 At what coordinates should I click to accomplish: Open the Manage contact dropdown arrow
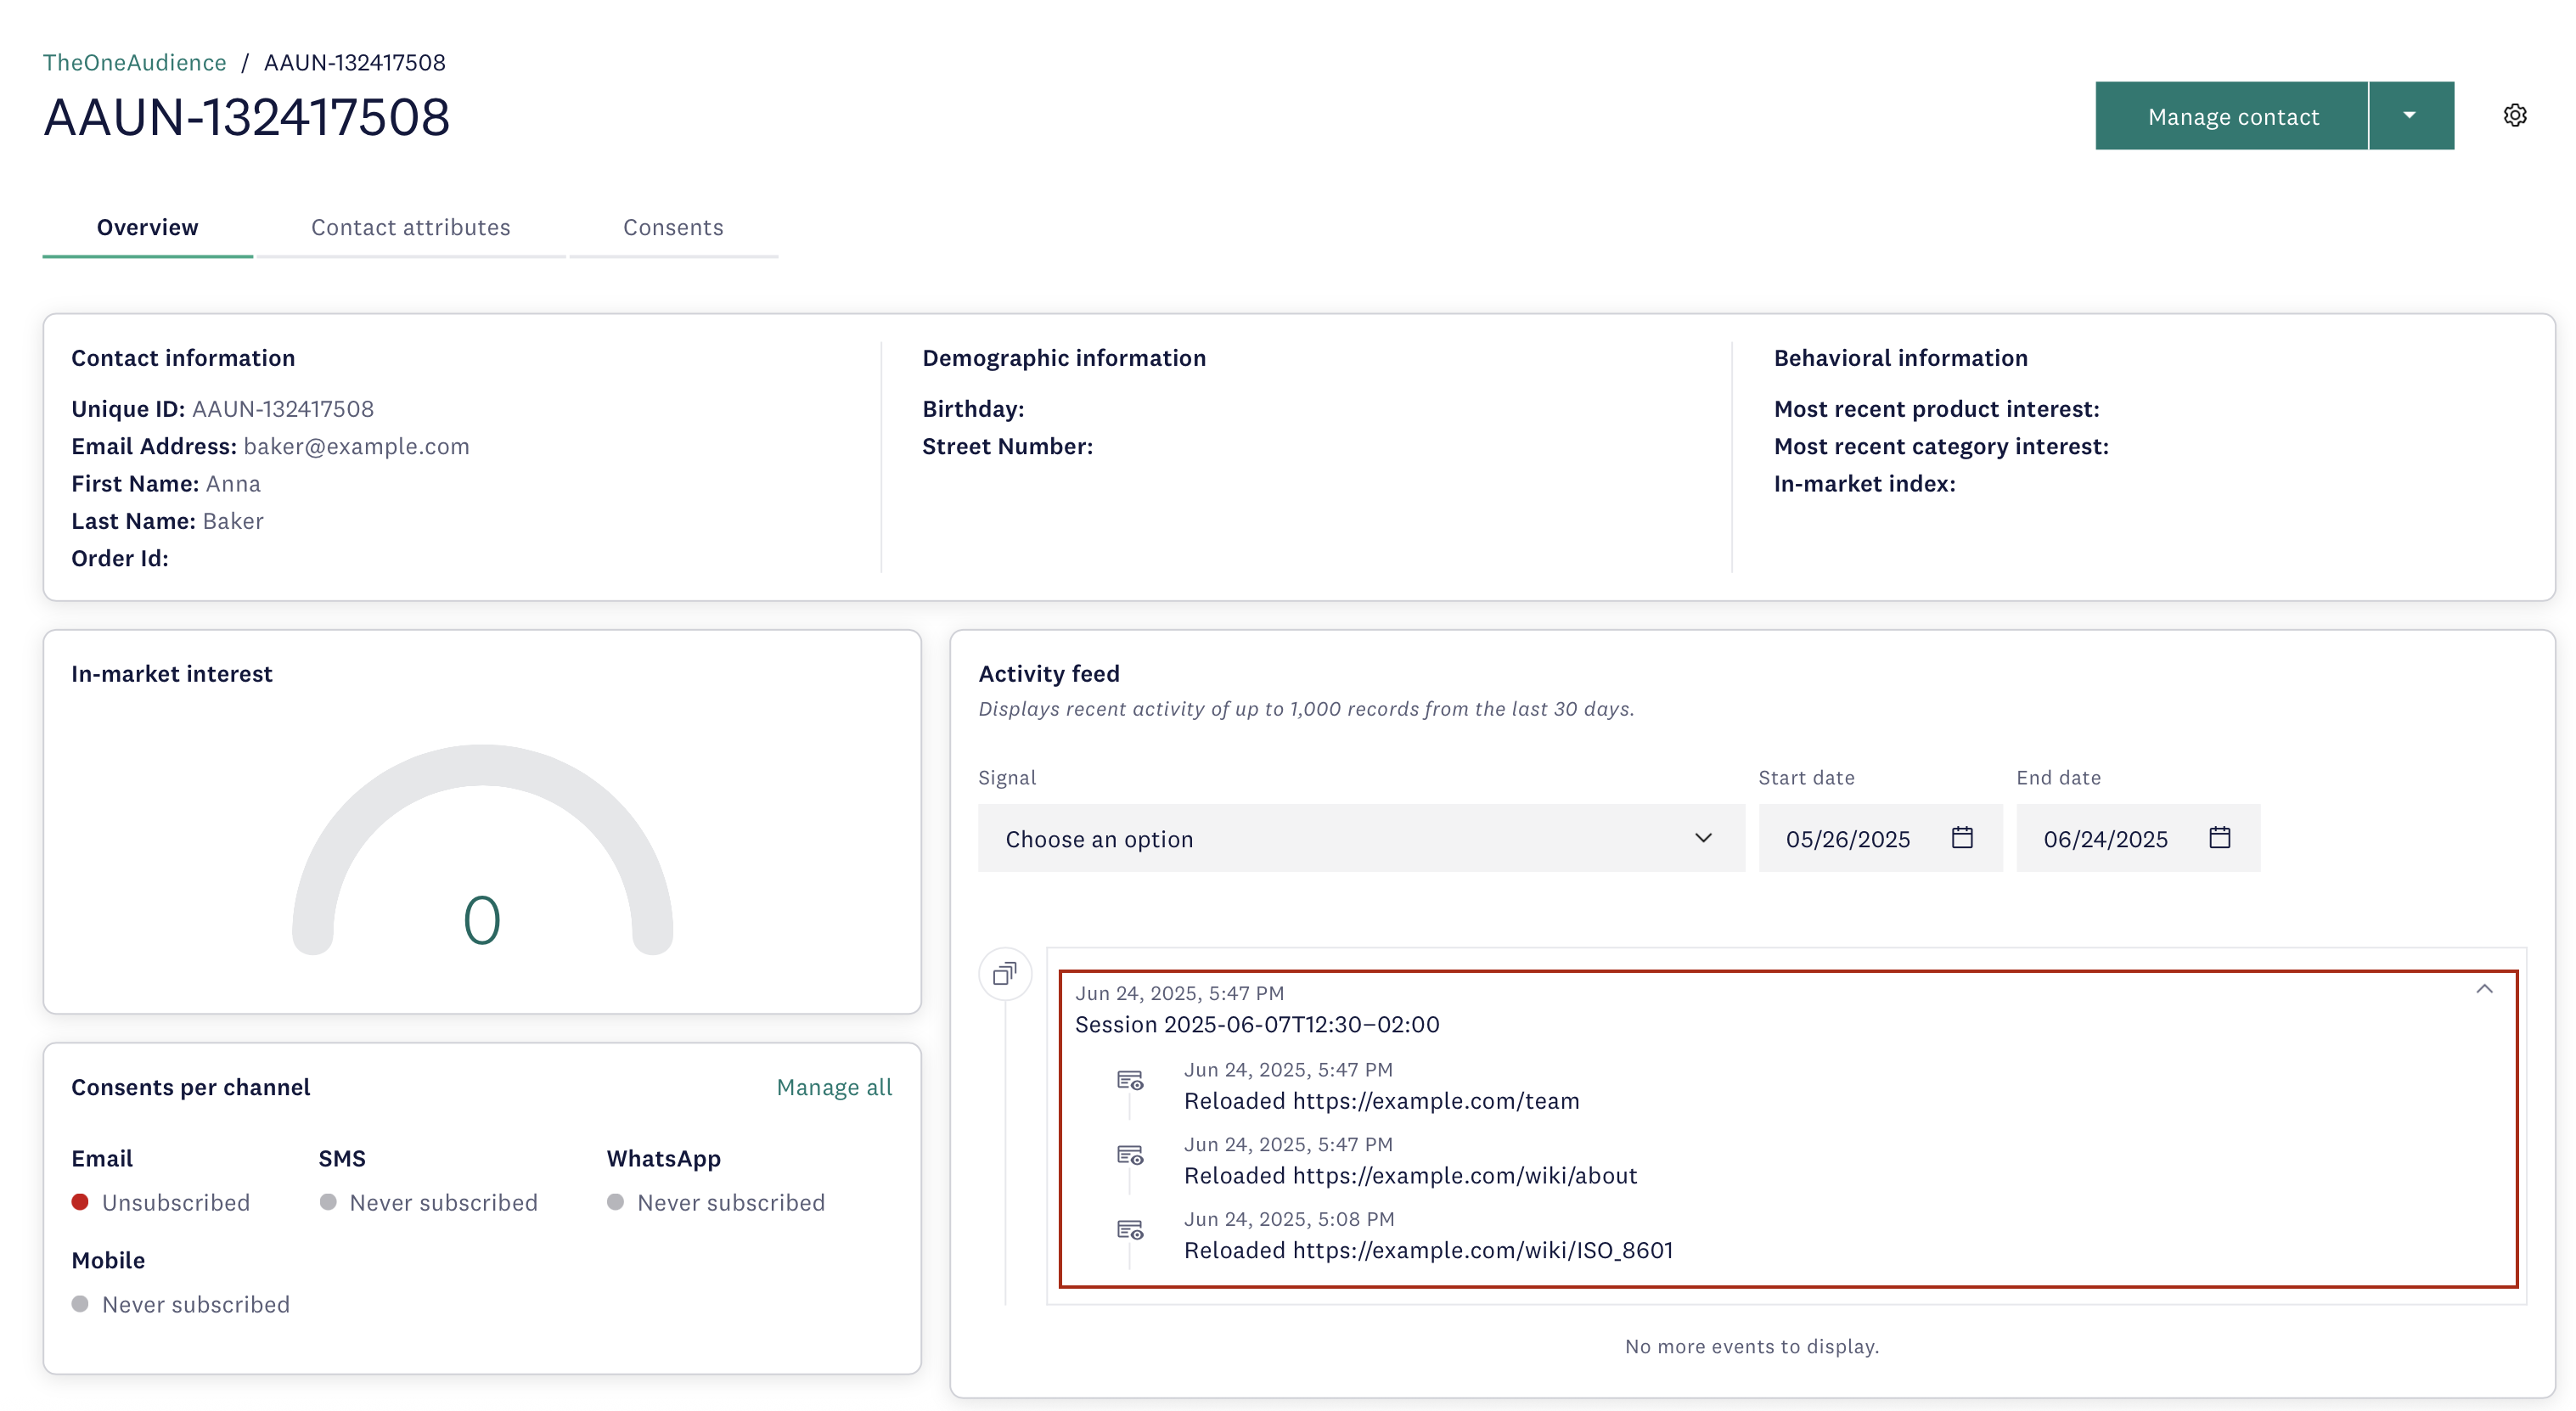pos(2411,116)
